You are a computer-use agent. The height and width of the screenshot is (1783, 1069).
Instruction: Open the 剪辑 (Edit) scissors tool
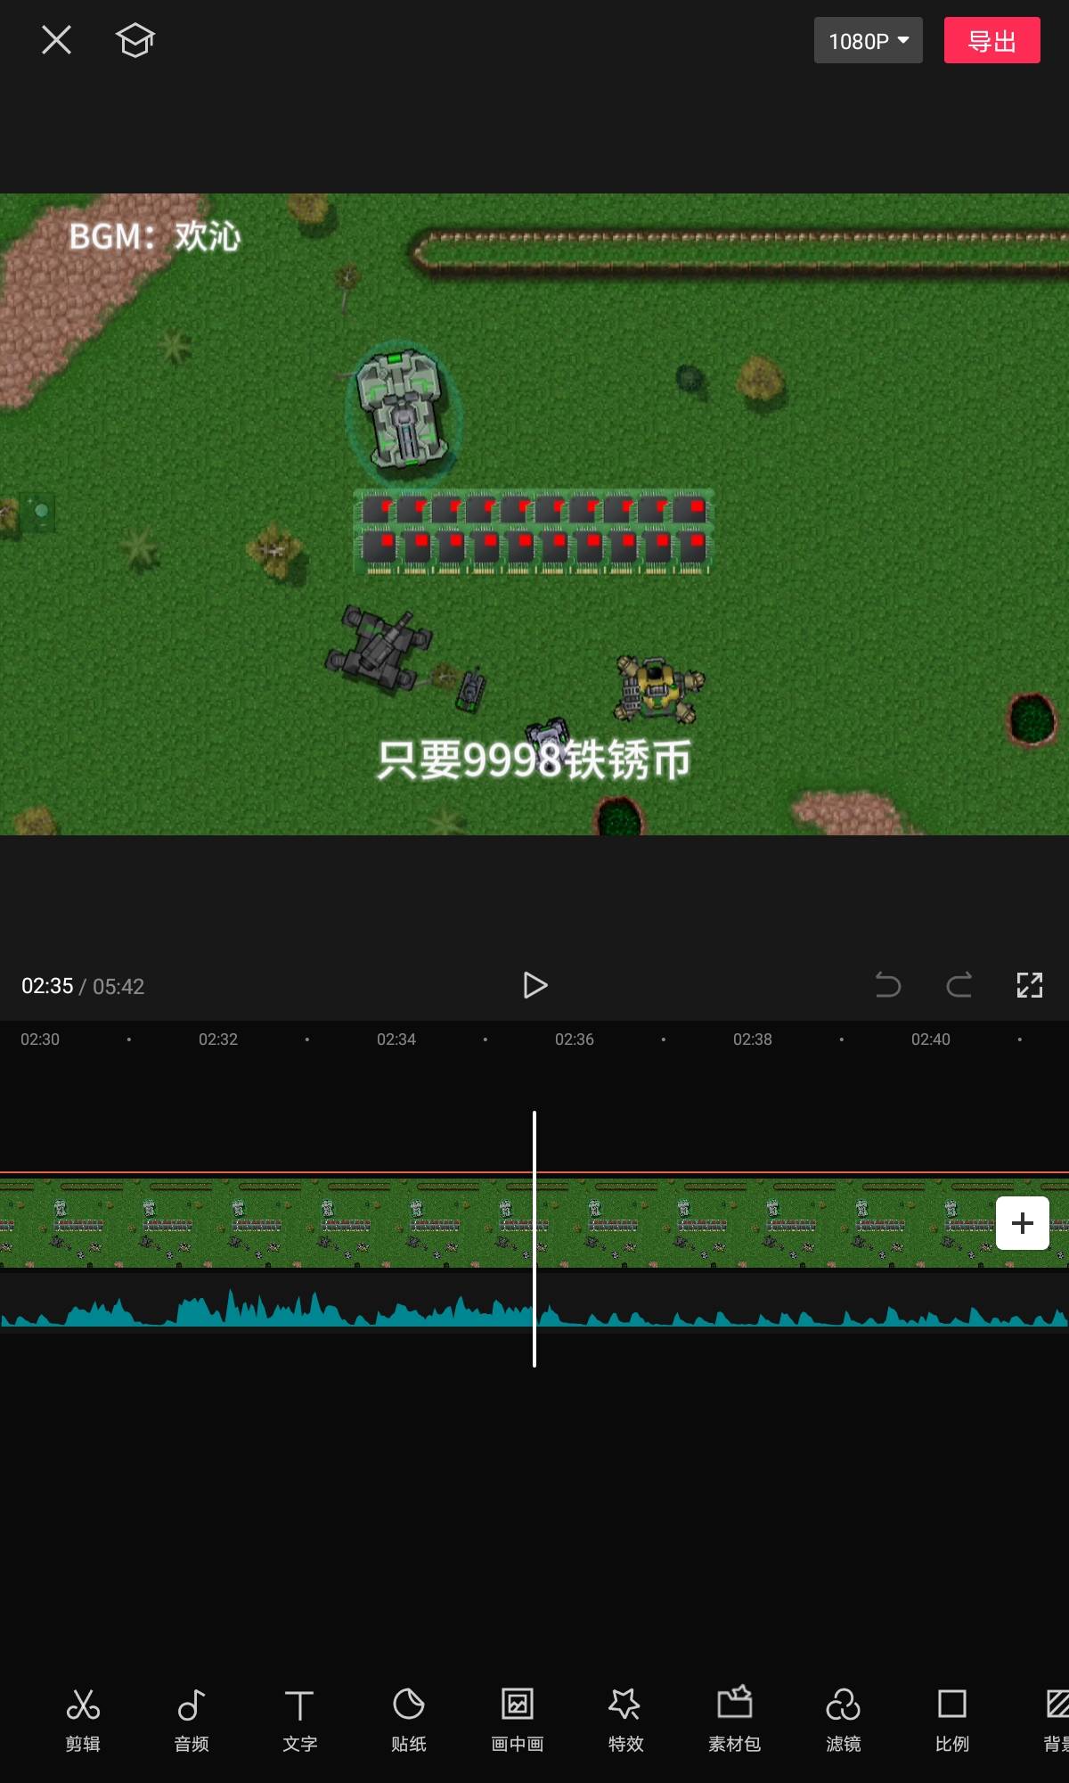point(83,1720)
